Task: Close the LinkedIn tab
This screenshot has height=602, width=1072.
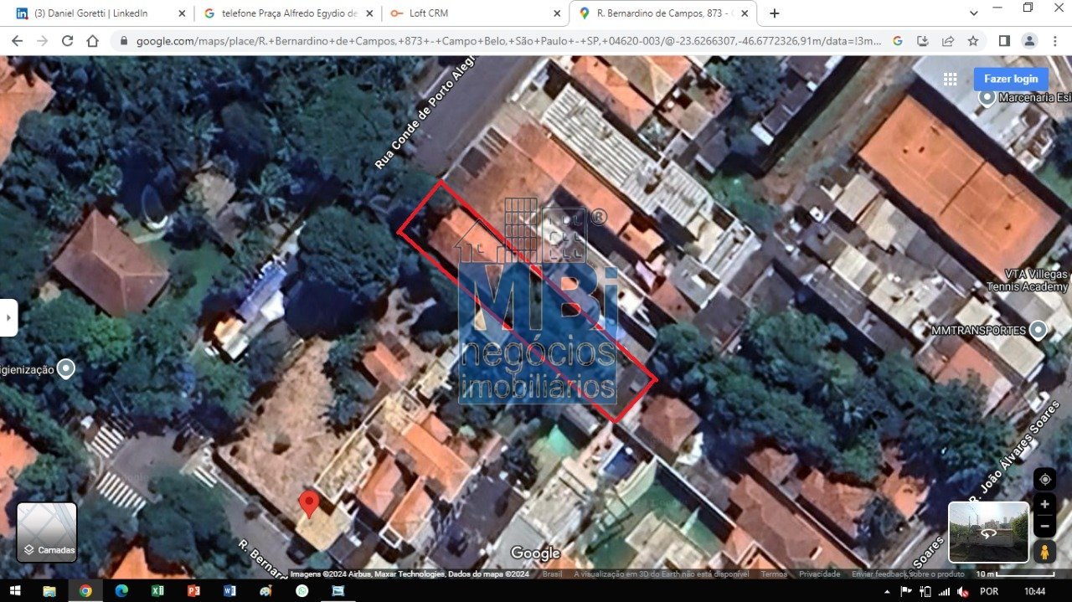Action: (182, 13)
